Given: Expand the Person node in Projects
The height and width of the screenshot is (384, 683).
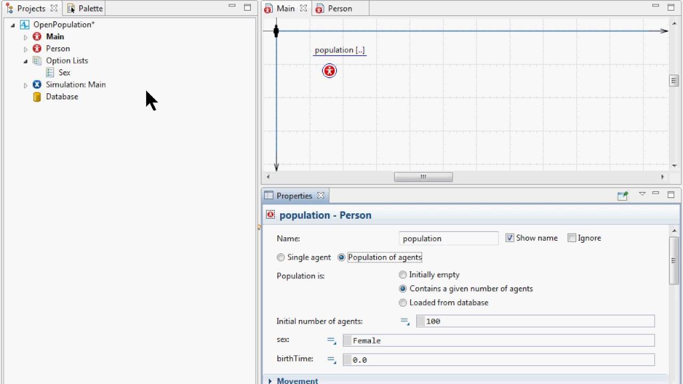Looking at the screenshot, I should 25,49.
